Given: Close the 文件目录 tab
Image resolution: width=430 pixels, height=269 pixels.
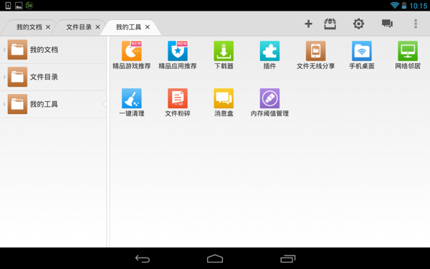Looking at the screenshot, I should [x=97, y=27].
